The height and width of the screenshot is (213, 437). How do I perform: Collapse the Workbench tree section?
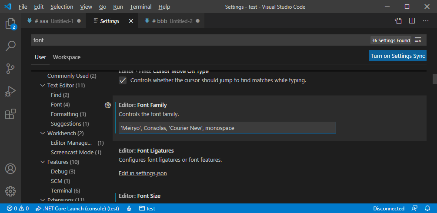(43, 133)
